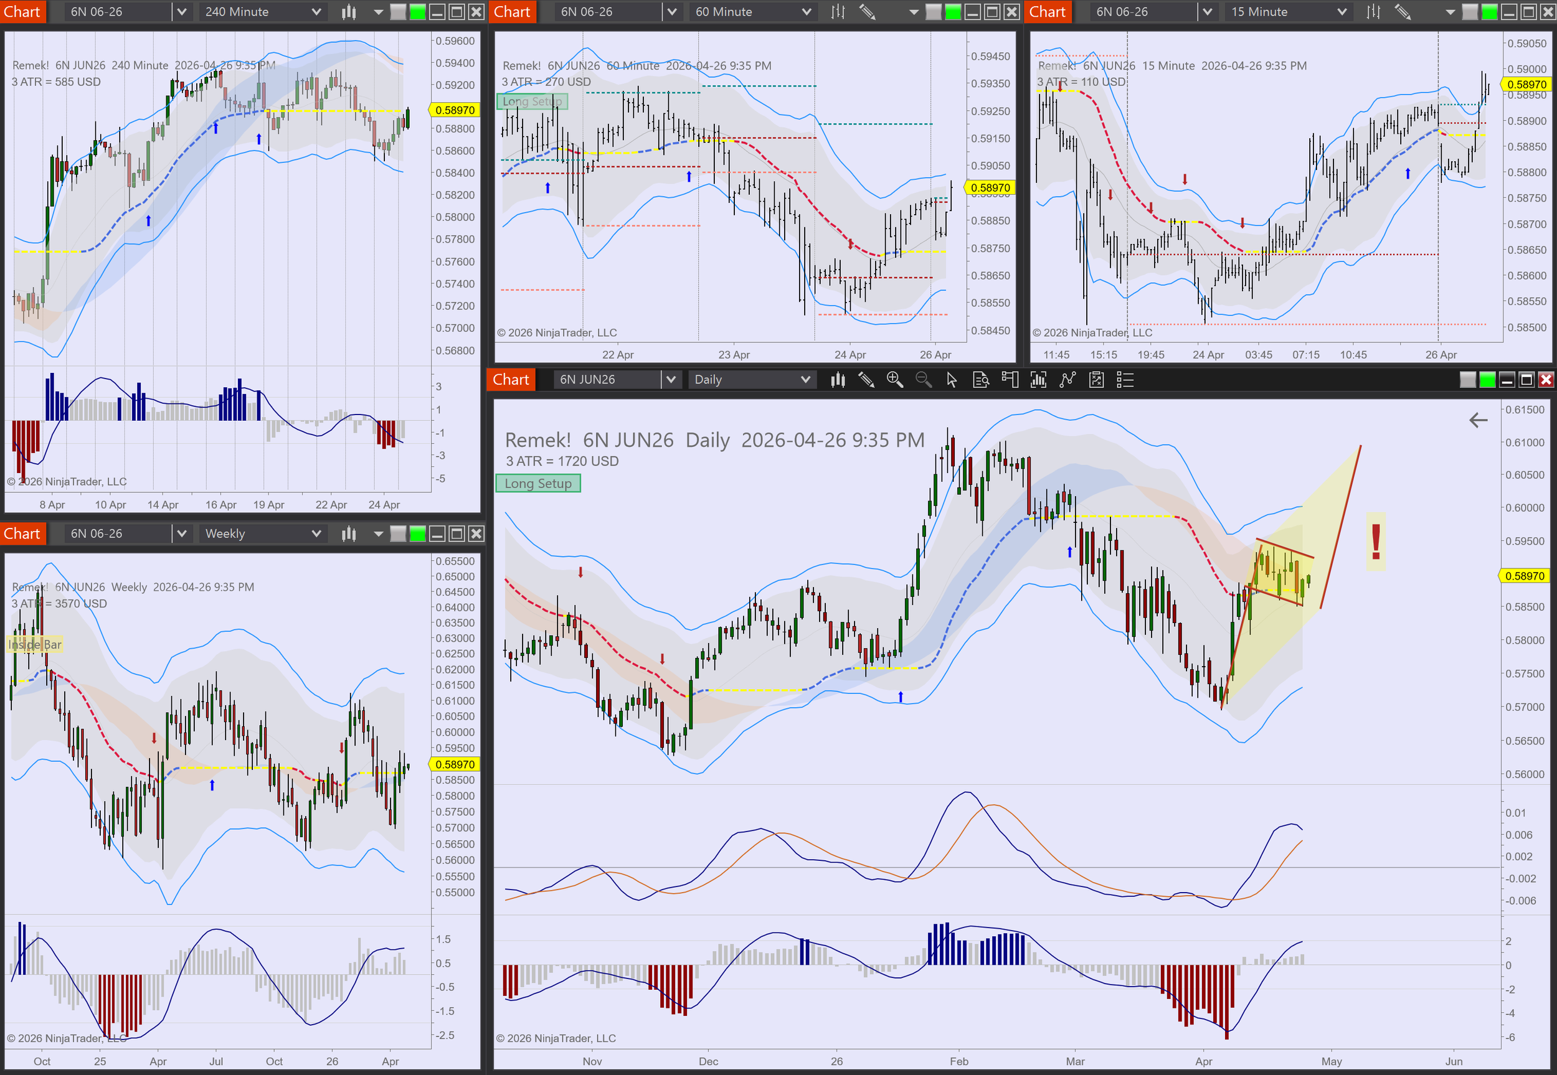The height and width of the screenshot is (1075, 1557).
Task: Click the back arrow on the Daily chart
Action: tap(1478, 420)
